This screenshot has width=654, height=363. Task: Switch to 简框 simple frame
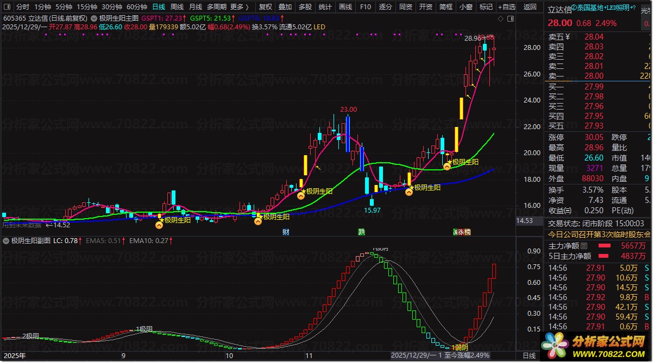click(446, 7)
